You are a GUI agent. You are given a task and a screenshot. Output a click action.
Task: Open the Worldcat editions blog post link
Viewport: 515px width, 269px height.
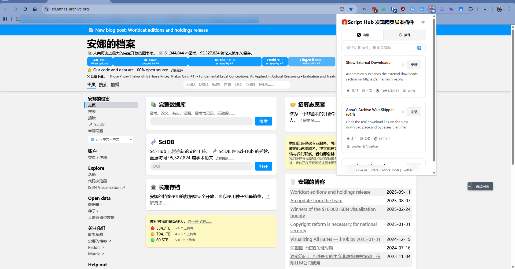[x=168, y=30]
